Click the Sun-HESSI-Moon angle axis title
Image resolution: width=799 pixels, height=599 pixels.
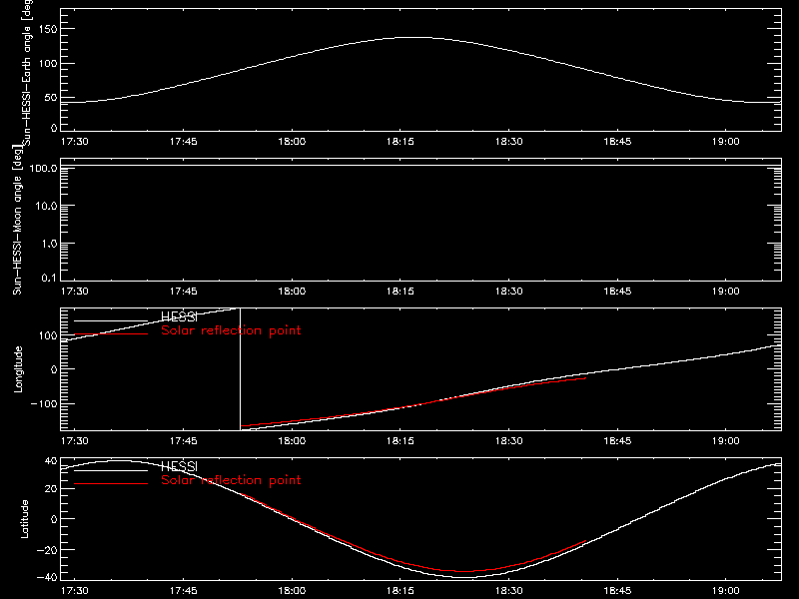(x=17, y=220)
